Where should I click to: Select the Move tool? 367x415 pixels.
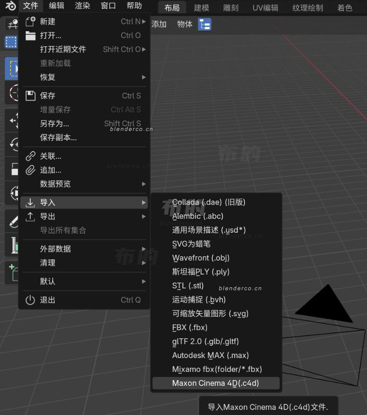click(12, 120)
